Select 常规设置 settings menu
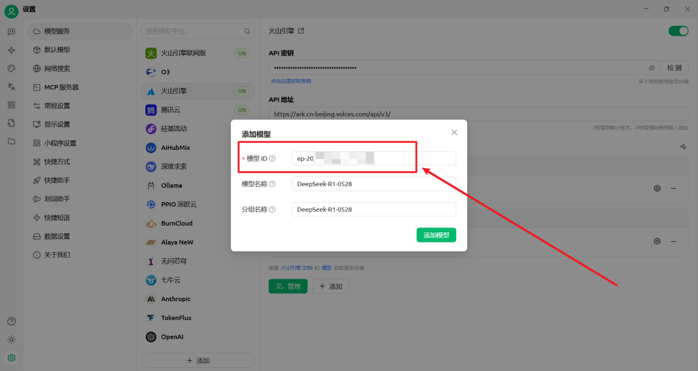 click(x=79, y=106)
